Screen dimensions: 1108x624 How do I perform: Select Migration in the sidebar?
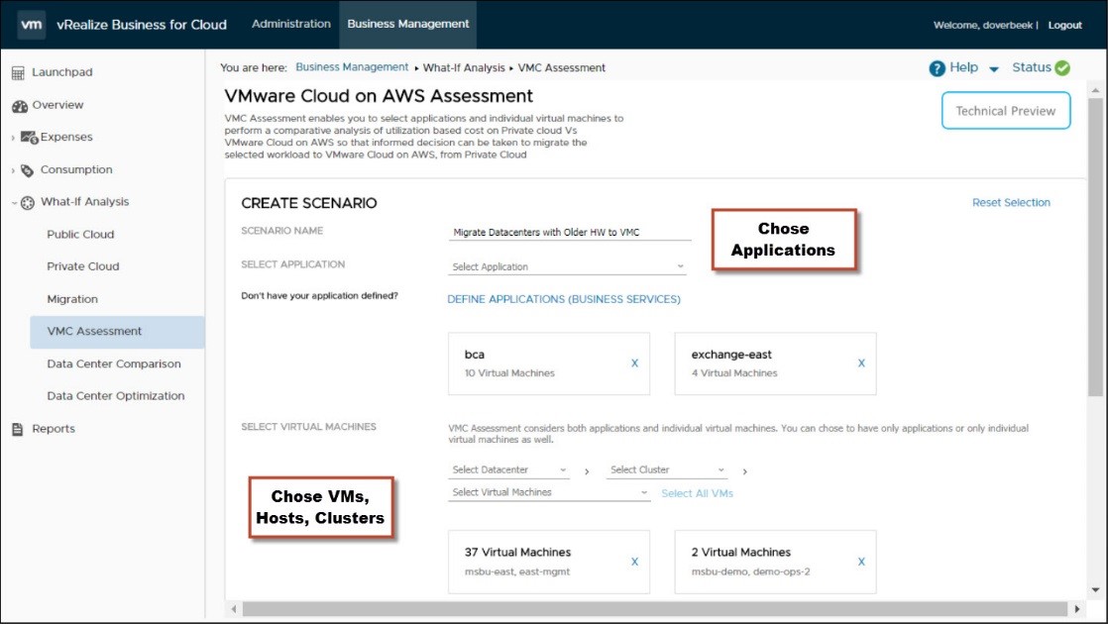coord(72,299)
